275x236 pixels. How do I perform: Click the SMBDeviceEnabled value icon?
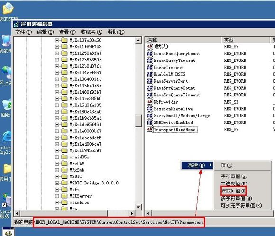[150, 122]
